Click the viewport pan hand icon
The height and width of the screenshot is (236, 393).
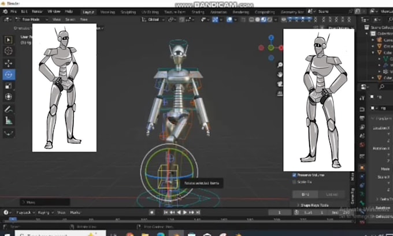point(280,75)
